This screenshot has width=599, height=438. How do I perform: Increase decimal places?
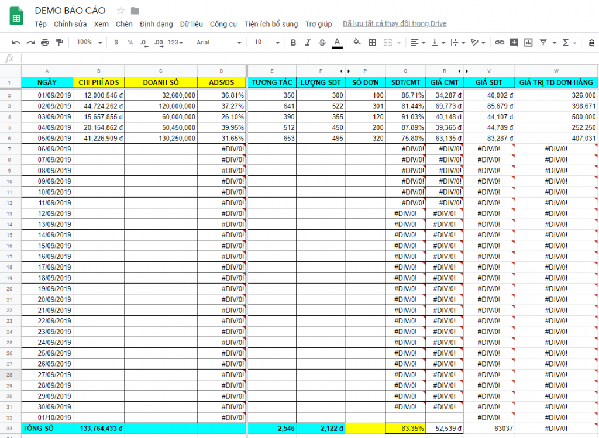159,43
